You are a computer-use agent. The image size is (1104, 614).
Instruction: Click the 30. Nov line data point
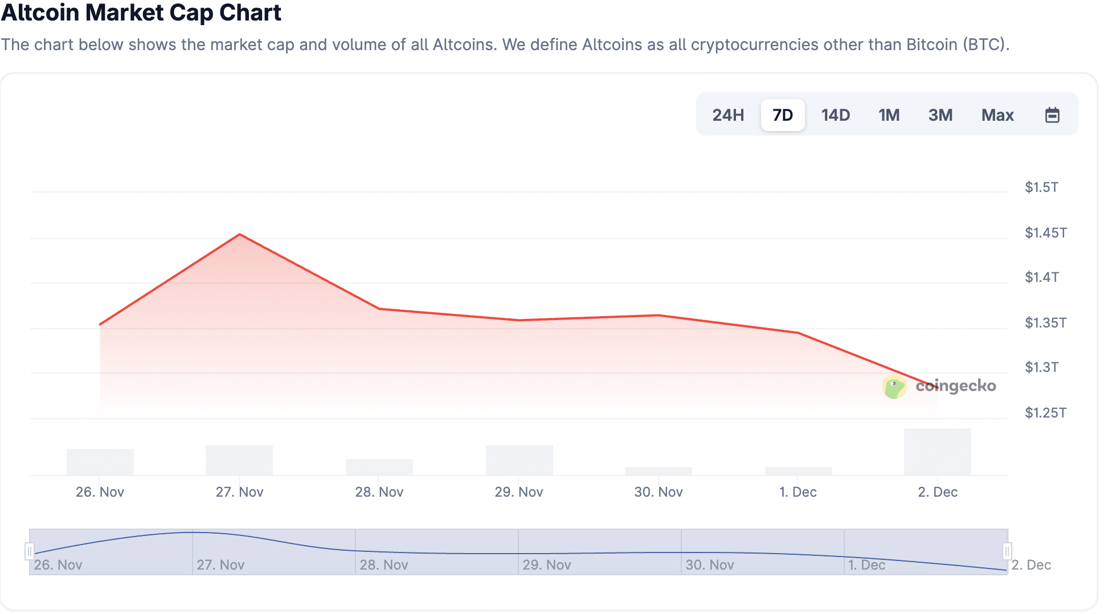pyautogui.click(x=659, y=315)
